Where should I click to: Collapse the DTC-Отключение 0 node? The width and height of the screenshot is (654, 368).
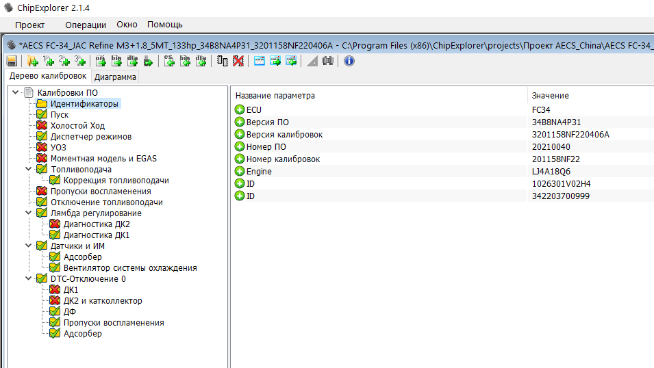pos(28,279)
